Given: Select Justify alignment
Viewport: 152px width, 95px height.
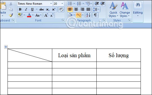Looking at the screenshot, I should click(x=88, y=9).
